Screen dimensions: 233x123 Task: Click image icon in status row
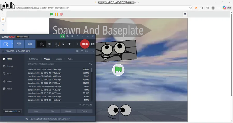(82, 51)
